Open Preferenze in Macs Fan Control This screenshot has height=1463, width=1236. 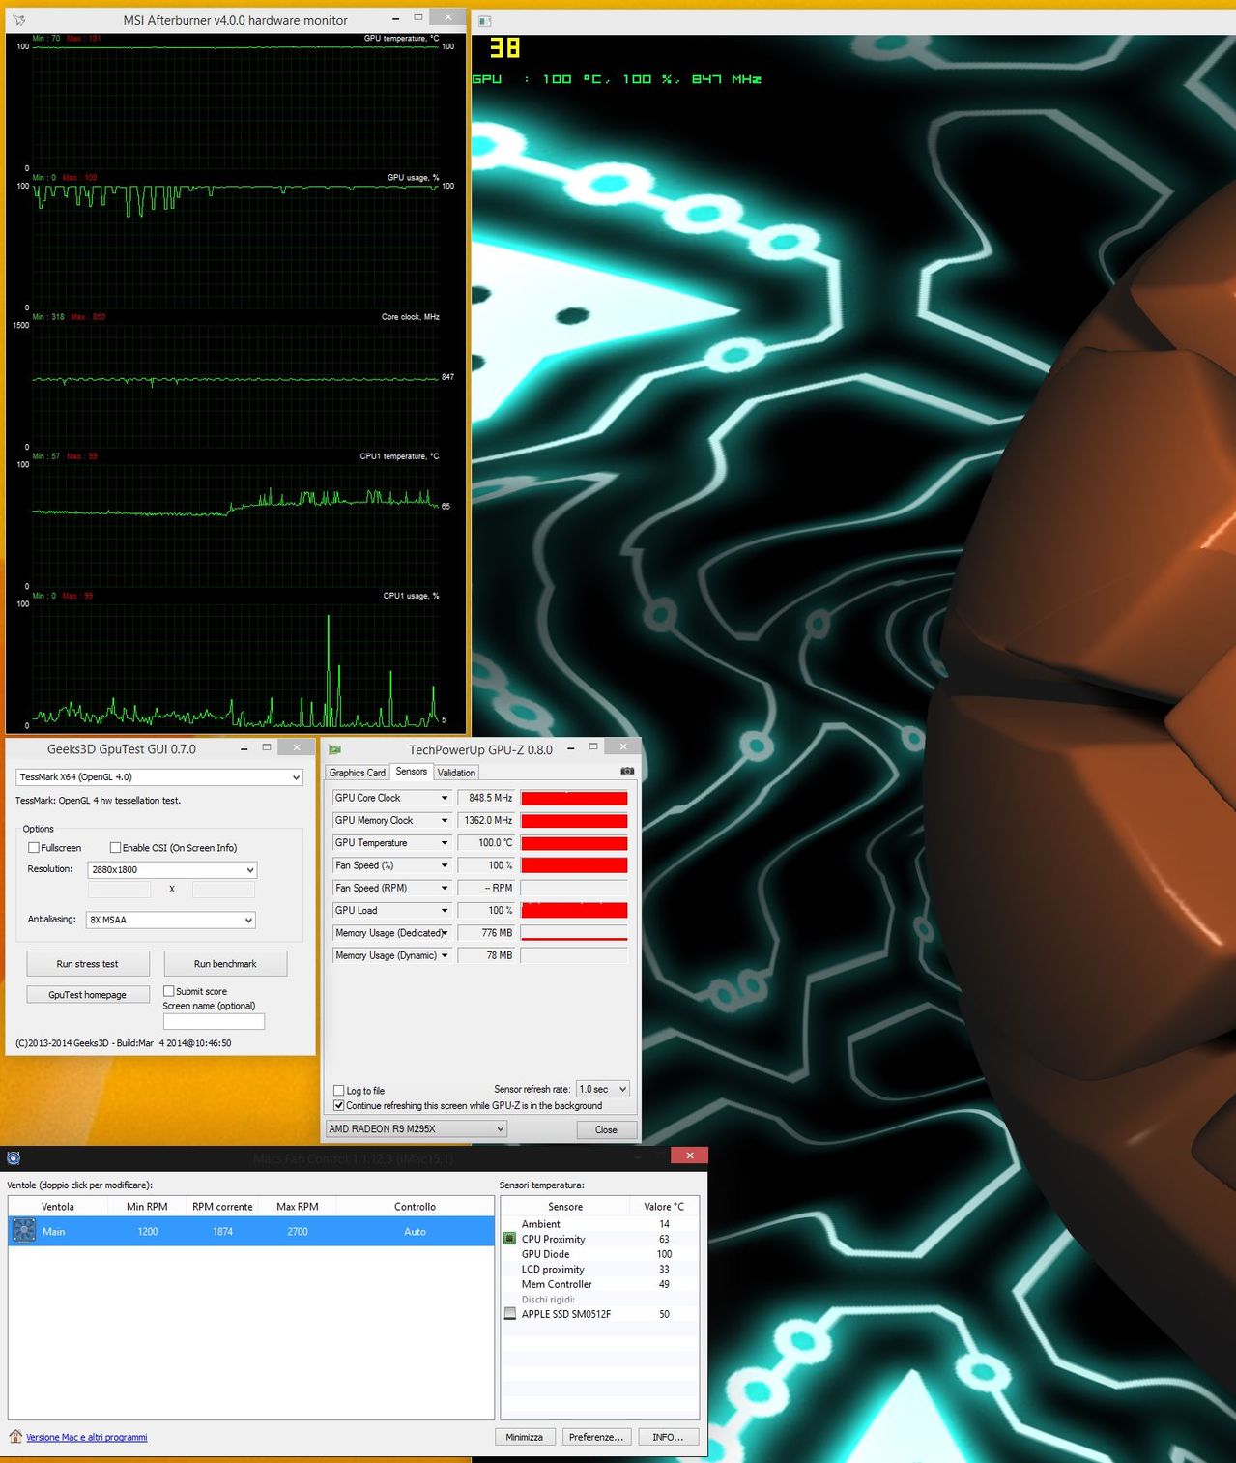(x=596, y=1437)
